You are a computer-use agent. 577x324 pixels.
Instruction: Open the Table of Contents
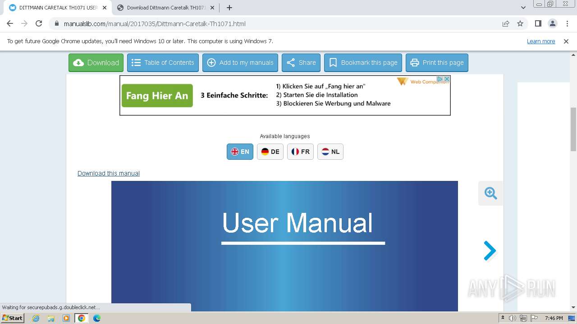point(163,63)
